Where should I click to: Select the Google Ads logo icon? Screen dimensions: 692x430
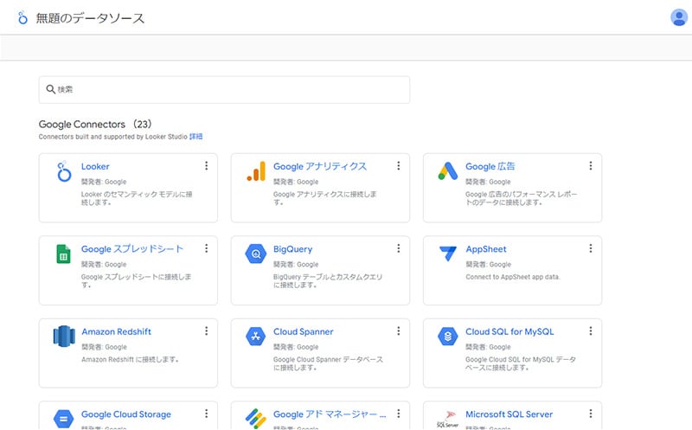[x=448, y=171]
